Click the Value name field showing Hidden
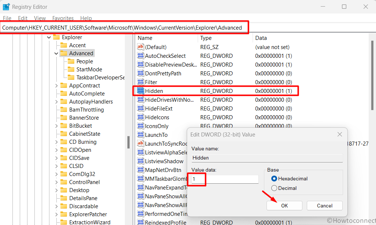Image resolution: width=376 pixels, height=225 pixels. (x=267, y=158)
